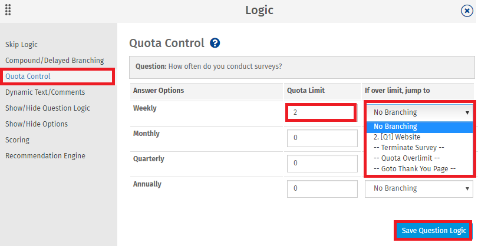This screenshot has width=478, height=246.
Task: Click the Weekly quota limit field
Action: [x=321, y=112]
